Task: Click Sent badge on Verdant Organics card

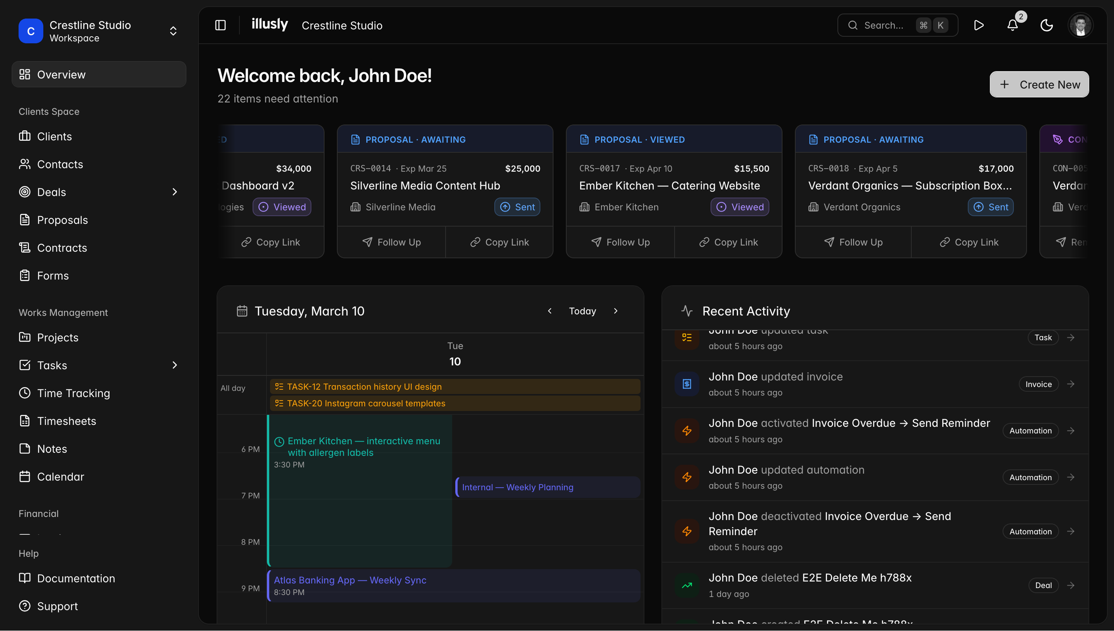Action: 991,207
